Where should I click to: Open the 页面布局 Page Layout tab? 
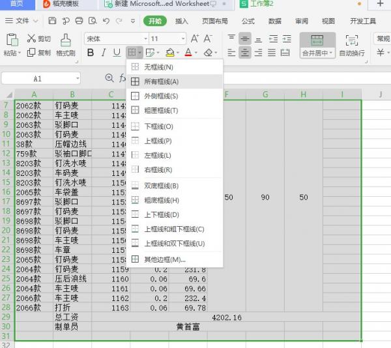click(214, 22)
